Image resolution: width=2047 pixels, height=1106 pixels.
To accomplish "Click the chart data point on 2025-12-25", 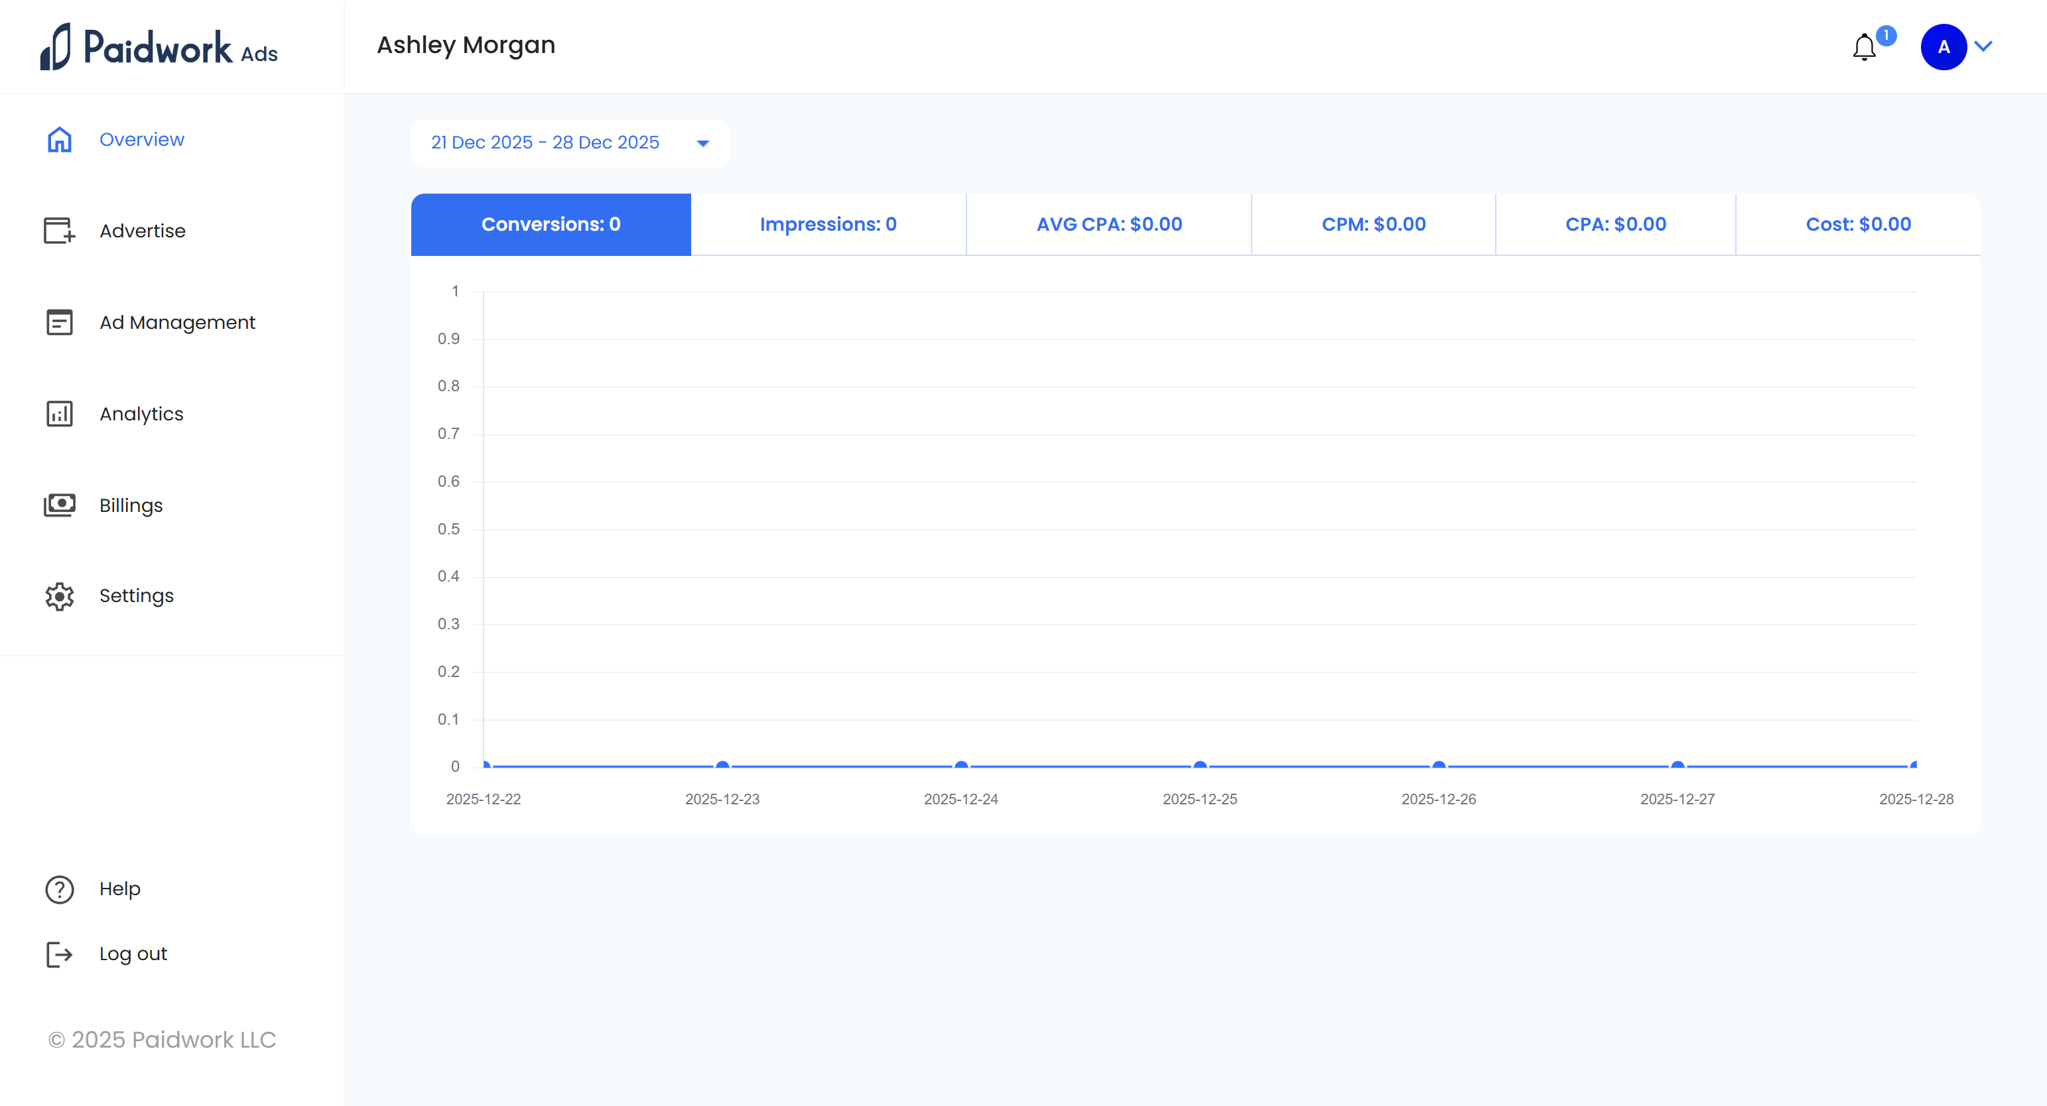I will click(x=1200, y=765).
